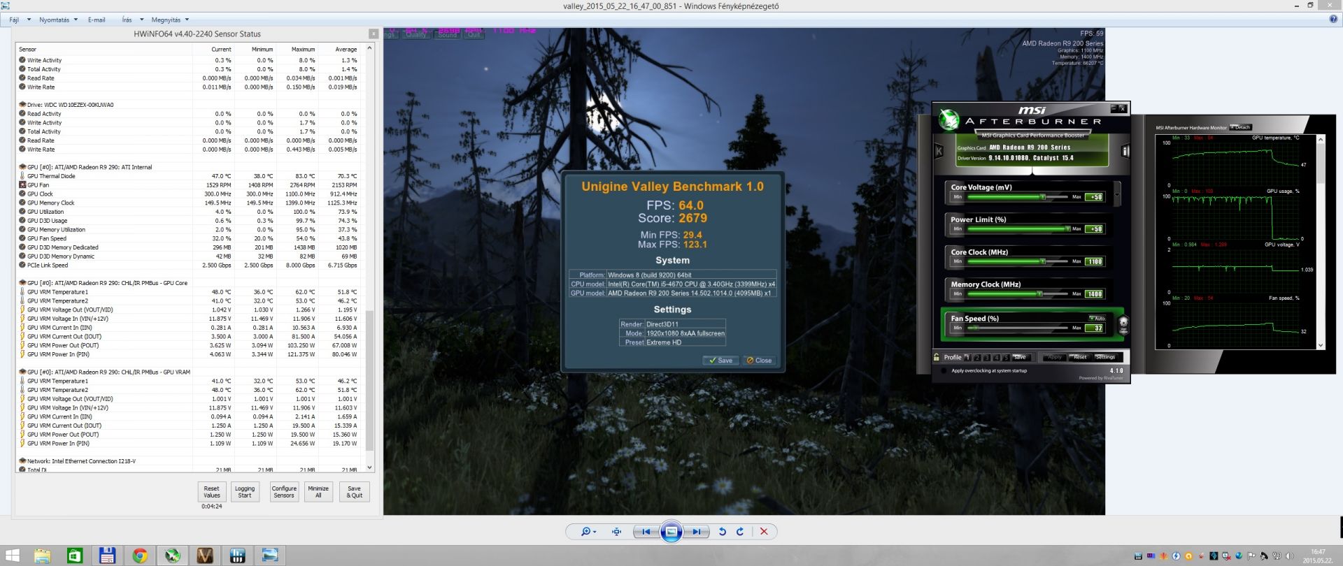1343x566 pixels.
Task: Click HWiNFO Logging Start button
Action: coord(245,492)
